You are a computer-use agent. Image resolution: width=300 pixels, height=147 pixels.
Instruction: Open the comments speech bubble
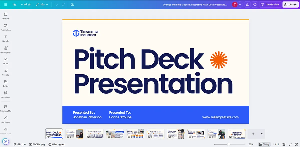coord(255,4)
